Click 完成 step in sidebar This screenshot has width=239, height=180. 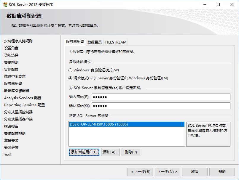pos(8,155)
